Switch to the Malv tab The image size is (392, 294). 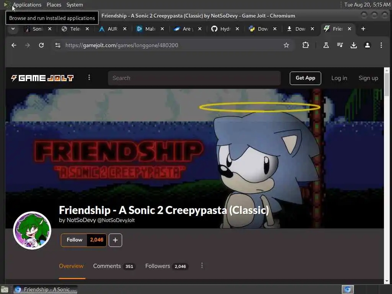147,29
